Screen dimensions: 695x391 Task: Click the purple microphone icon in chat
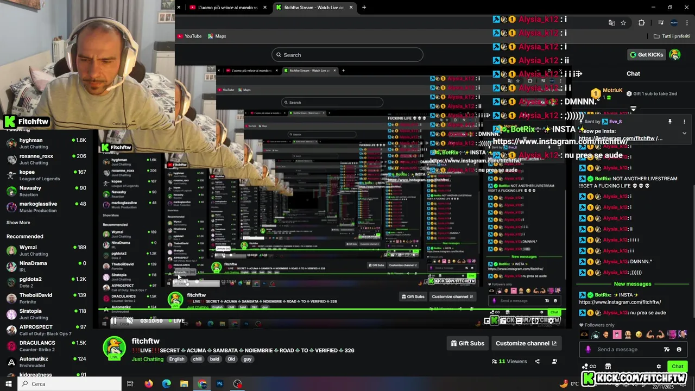pos(587,349)
